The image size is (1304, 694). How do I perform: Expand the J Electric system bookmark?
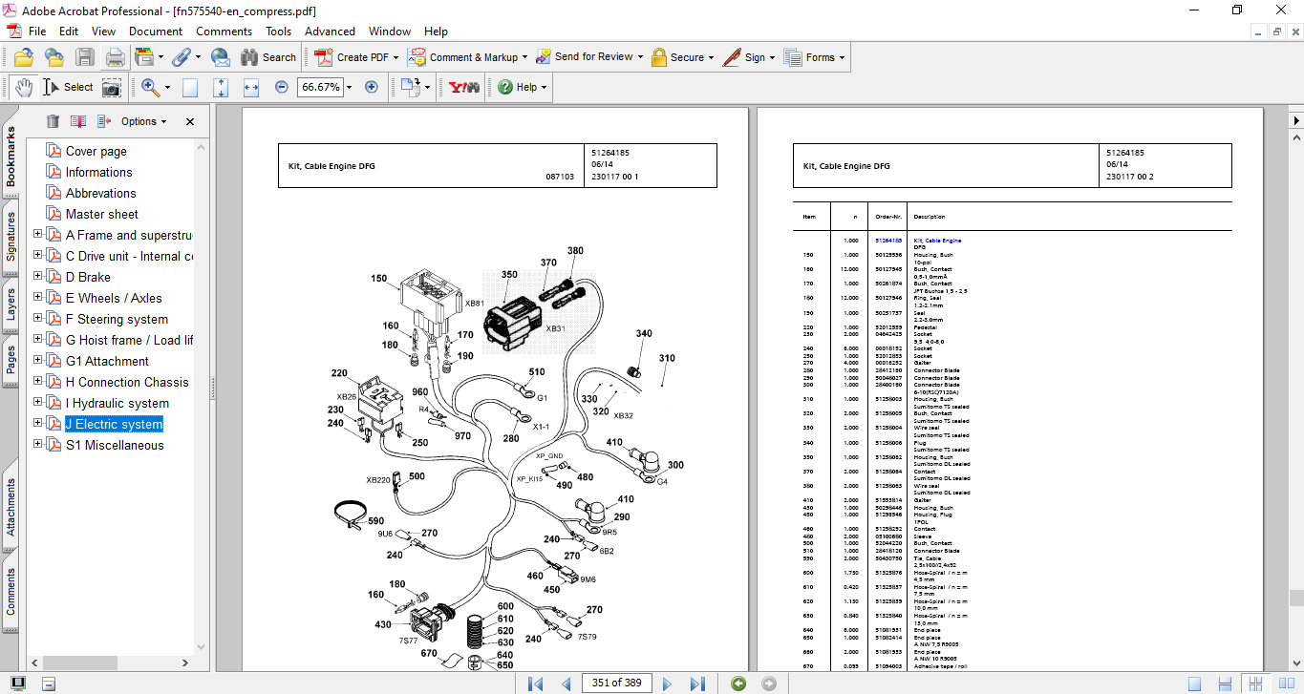click(38, 423)
